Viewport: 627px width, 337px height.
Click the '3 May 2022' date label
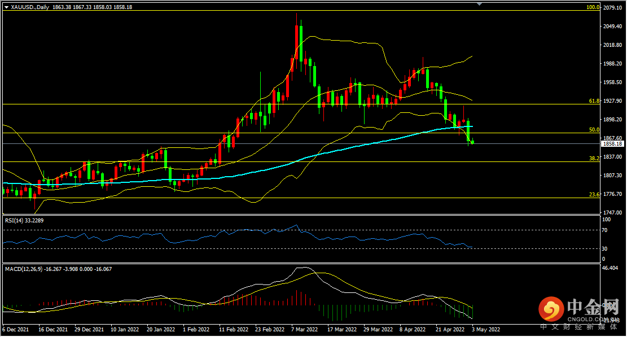click(x=486, y=330)
